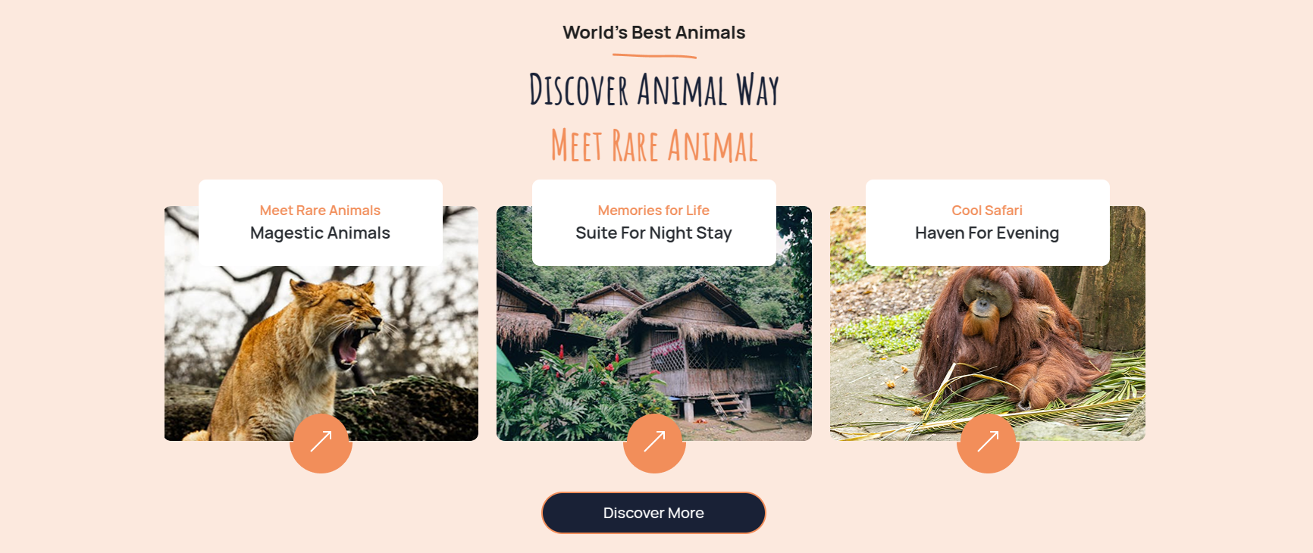Open the Magestic Animals card title
Image resolution: width=1313 pixels, height=553 pixels.
click(x=320, y=233)
